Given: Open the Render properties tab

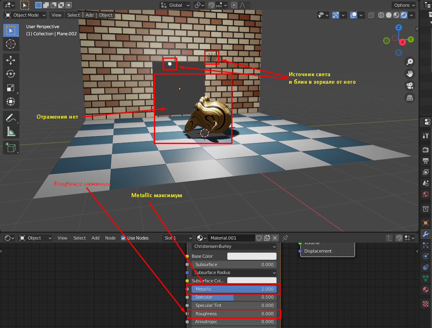Looking at the screenshot, I should click(426, 150).
